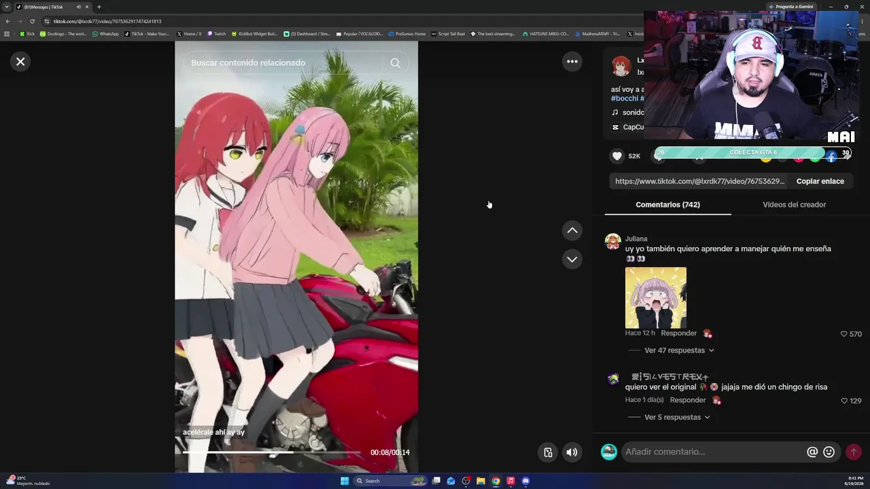Image resolution: width=870 pixels, height=489 pixels.
Task: Send the comment with the arrow button
Action: (853, 452)
